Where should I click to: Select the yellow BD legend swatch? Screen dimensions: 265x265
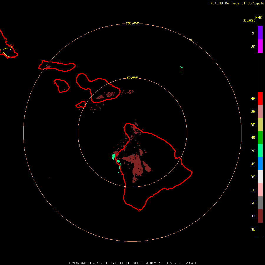[x=260, y=125]
